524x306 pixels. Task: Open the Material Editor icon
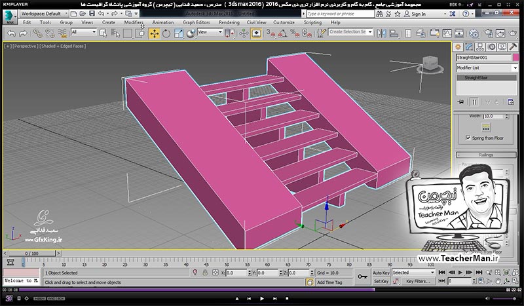pos(474,33)
